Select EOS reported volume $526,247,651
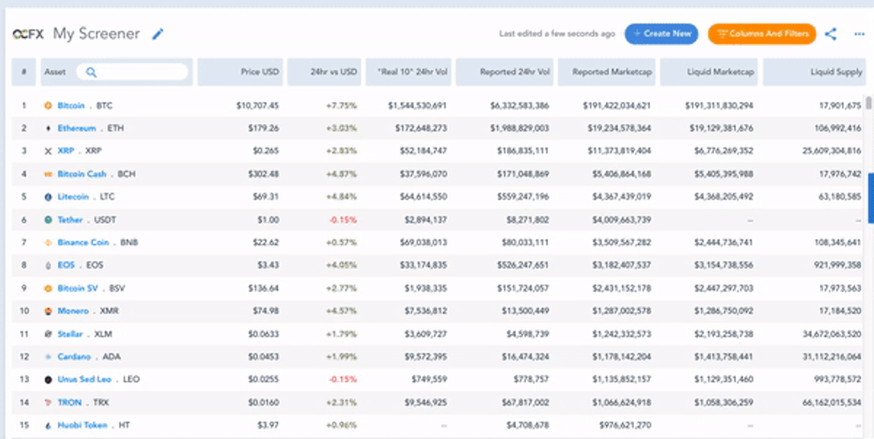The width and height of the screenshot is (874, 439). tap(523, 265)
